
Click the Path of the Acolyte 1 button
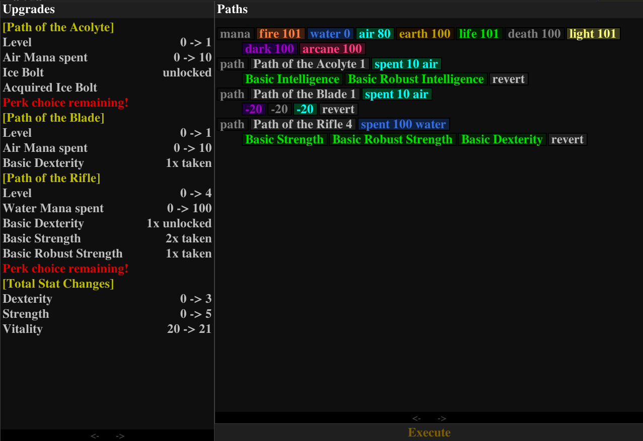click(x=310, y=64)
